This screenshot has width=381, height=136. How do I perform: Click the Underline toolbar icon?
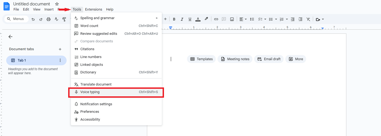coord(190,19)
